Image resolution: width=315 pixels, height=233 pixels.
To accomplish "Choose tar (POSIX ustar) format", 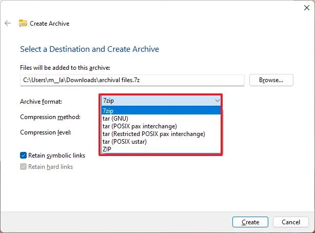I will pyautogui.click(x=161, y=142).
